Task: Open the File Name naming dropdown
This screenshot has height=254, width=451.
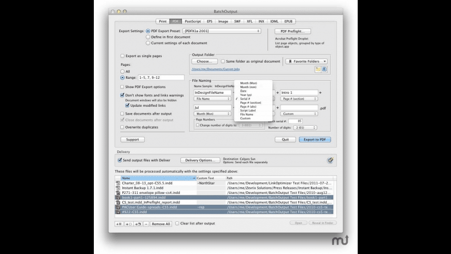Action: [x=213, y=99]
